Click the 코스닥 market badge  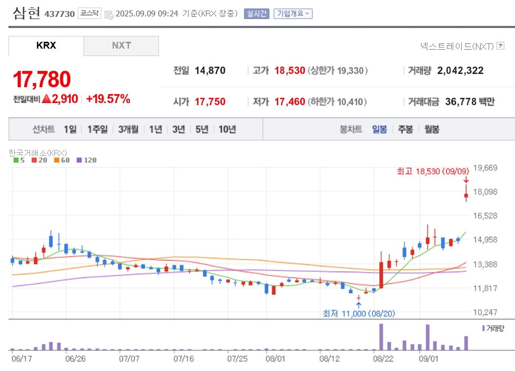[x=89, y=13]
